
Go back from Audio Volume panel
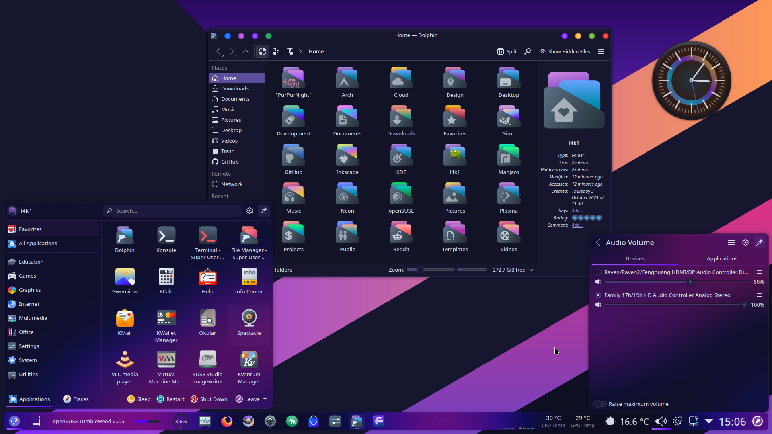point(598,242)
